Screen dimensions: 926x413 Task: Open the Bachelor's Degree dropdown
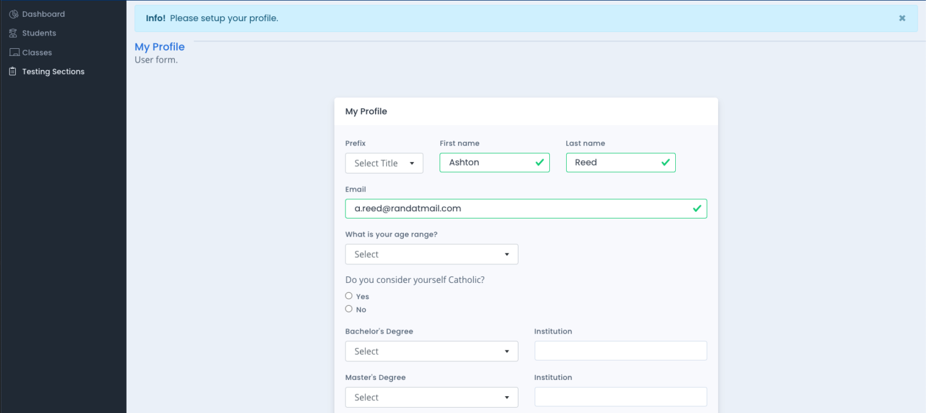[431, 351]
